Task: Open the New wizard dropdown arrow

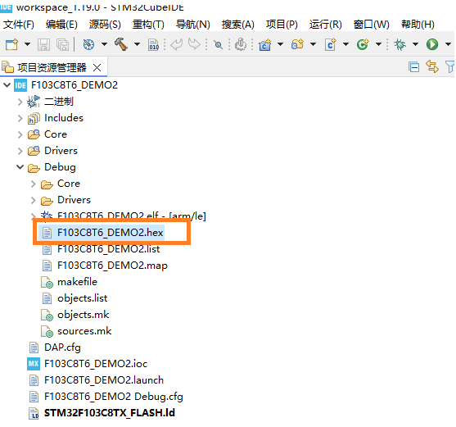Action: click(27, 44)
